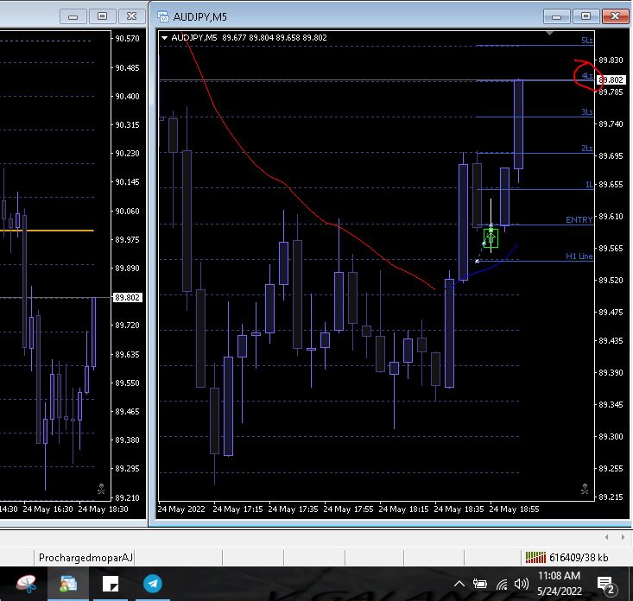This screenshot has height=601, width=633.
Task: Open the Snipping Tool taskbar icon
Action: [x=26, y=584]
